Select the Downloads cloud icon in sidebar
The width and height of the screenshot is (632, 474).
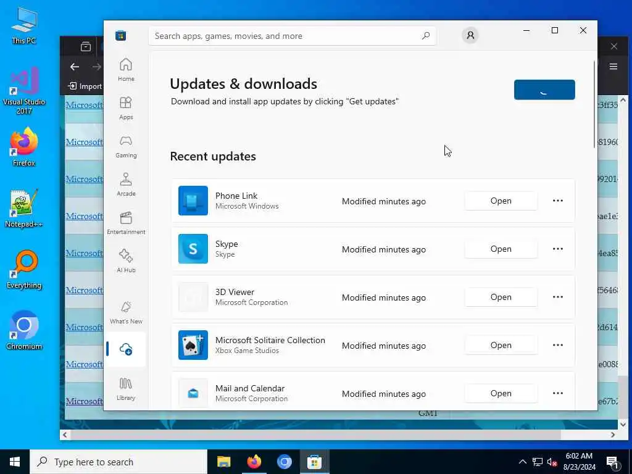coord(126,349)
